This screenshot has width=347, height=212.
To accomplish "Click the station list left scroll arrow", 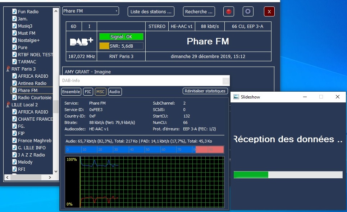I will pyautogui.click(x=7, y=177).
